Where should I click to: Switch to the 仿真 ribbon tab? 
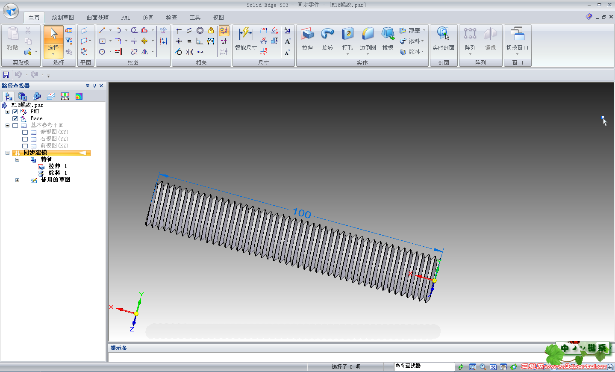148,18
